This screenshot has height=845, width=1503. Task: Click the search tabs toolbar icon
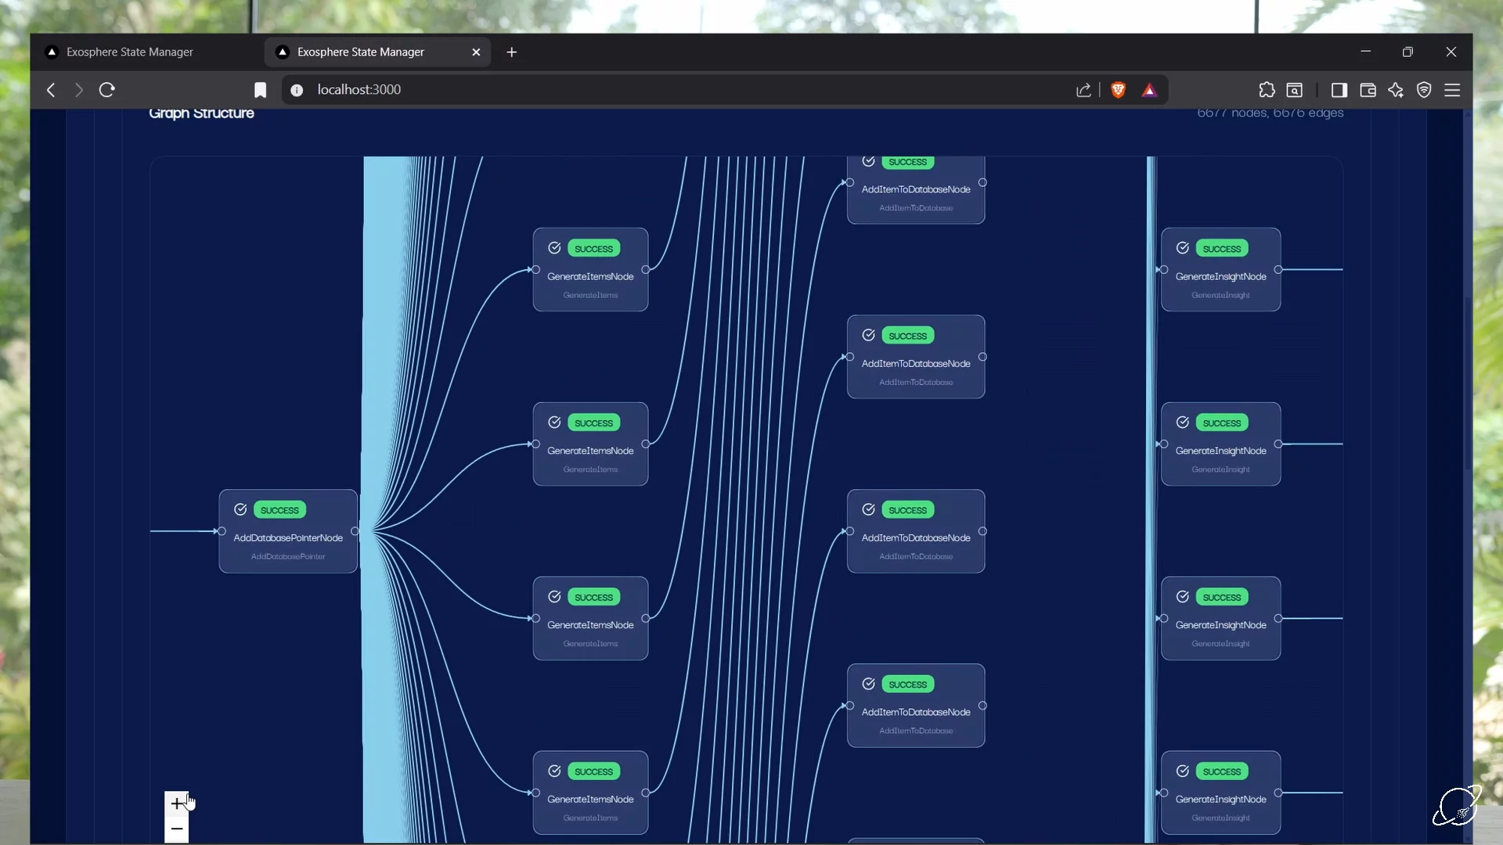[x=1296, y=90]
